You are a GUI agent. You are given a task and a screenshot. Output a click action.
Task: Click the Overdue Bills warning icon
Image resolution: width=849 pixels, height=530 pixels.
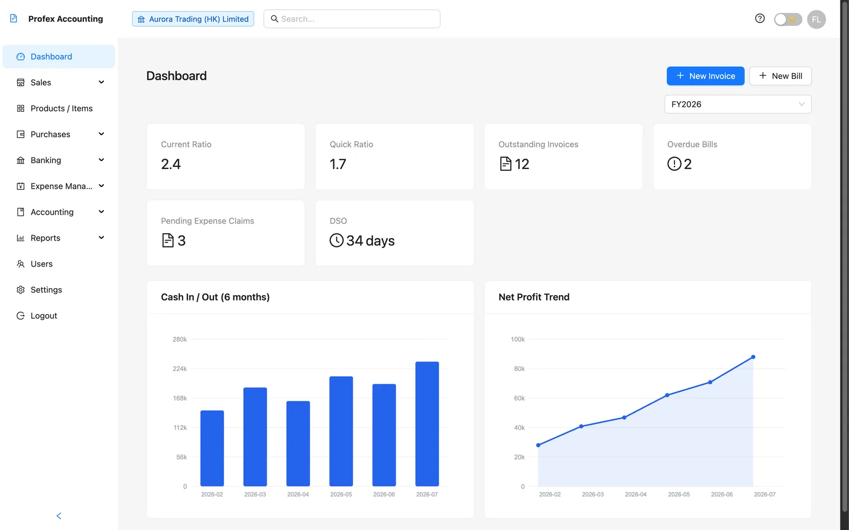(x=674, y=164)
